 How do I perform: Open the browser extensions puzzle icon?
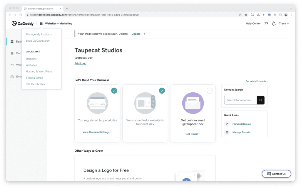pos(275,15)
